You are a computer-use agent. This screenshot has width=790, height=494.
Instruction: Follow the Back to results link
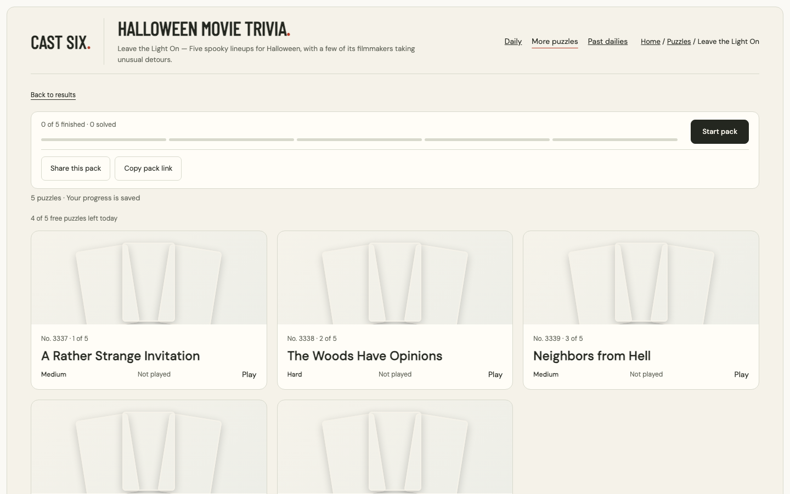(x=53, y=95)
